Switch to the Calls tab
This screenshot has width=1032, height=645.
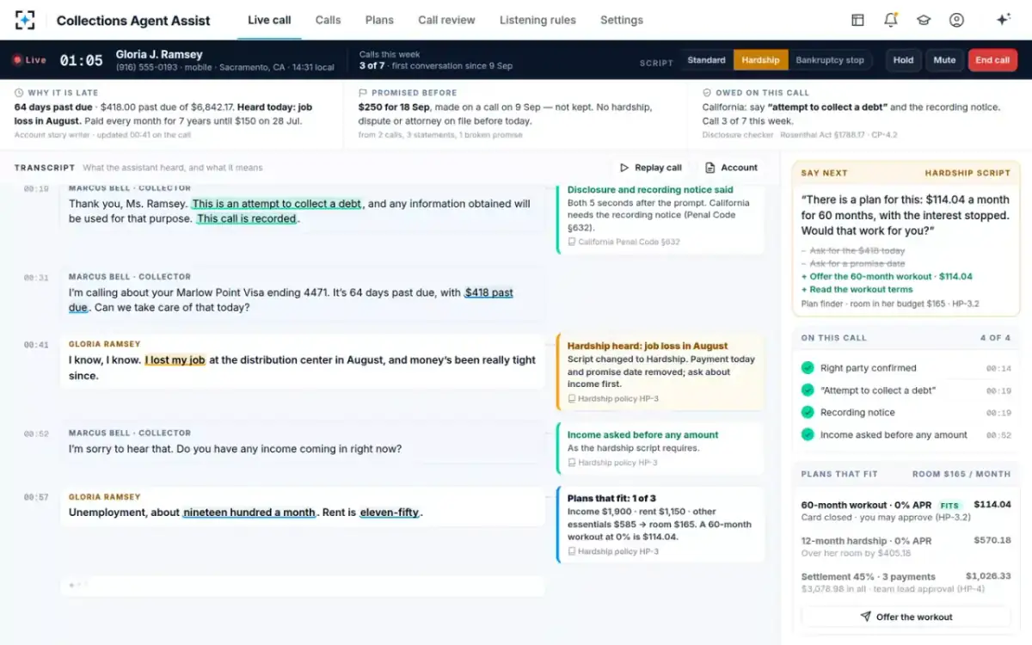click(328, 20)
